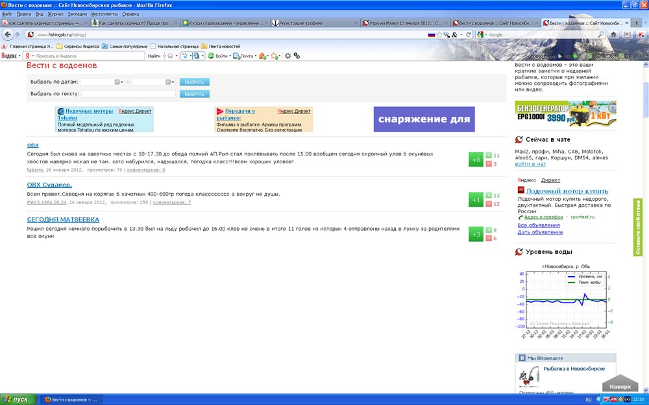The height and width of the screenshot is (405, 649).
Task: Bookmark page with the star icon
Action: pyautogui.click(x=439, y=34)
